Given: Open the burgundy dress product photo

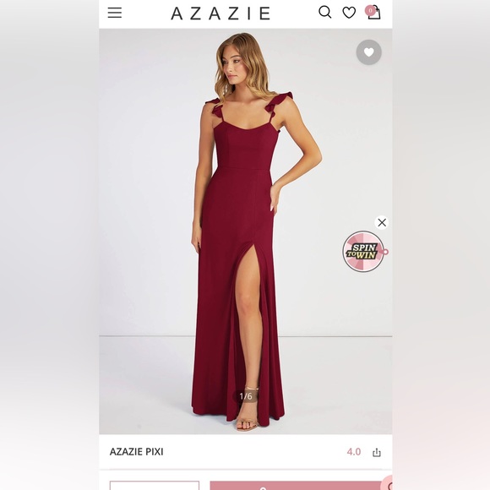Looking at the screenshot, I should click(246, 231).
